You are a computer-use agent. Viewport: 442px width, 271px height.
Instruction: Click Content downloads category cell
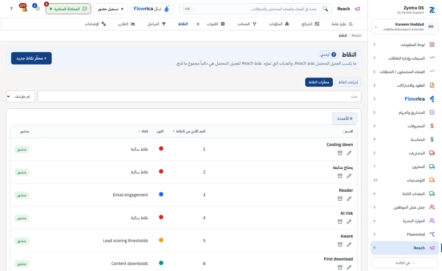point(129,263)
